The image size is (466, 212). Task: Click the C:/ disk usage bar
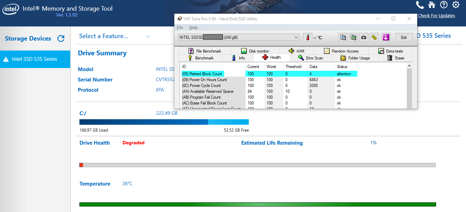pos(164,122)
